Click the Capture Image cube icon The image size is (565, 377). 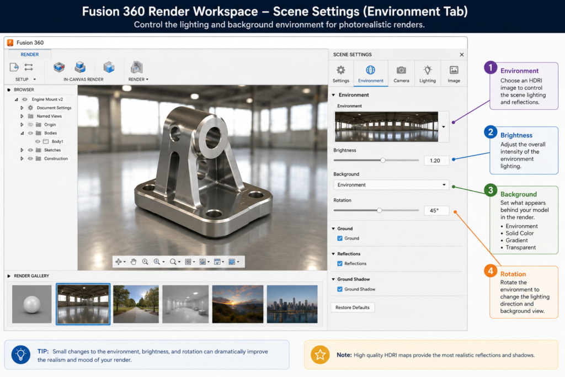pyautogui.click(x=109, y=67)
